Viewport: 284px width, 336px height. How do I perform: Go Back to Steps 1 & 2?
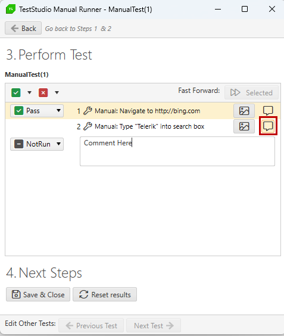pyautogui.click(x=23, y=28)
